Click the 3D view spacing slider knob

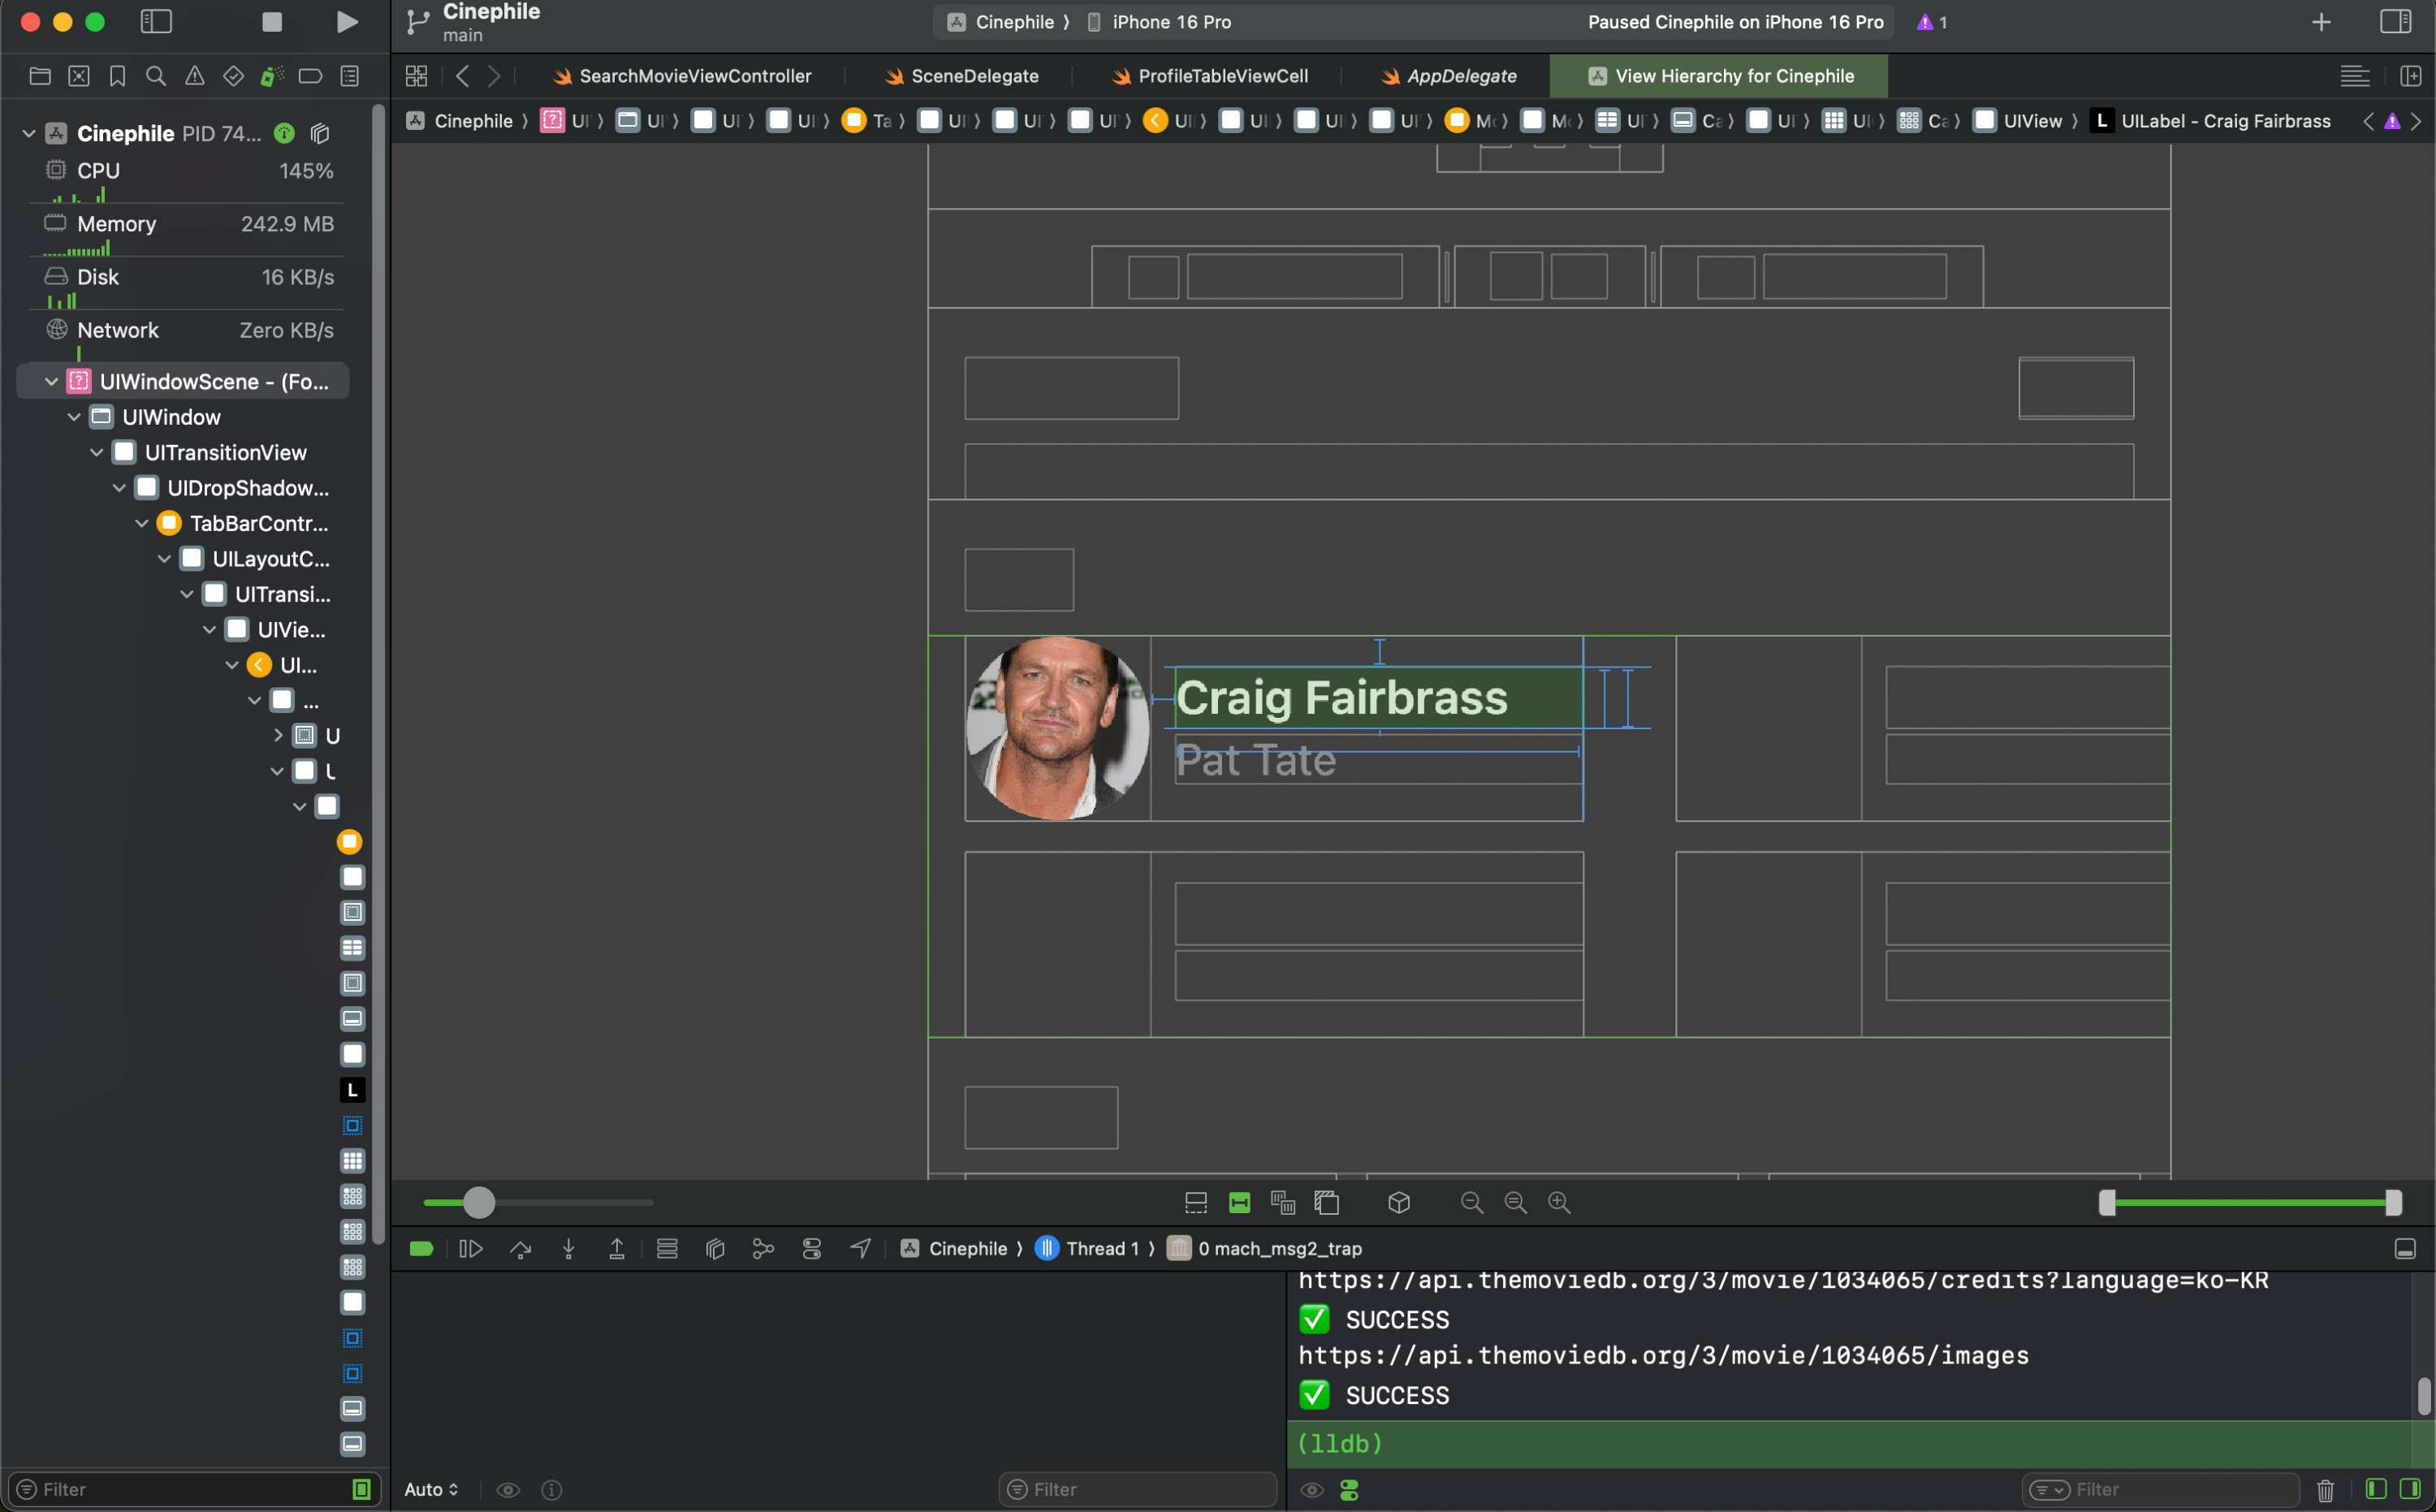[x=479, y=1202]
